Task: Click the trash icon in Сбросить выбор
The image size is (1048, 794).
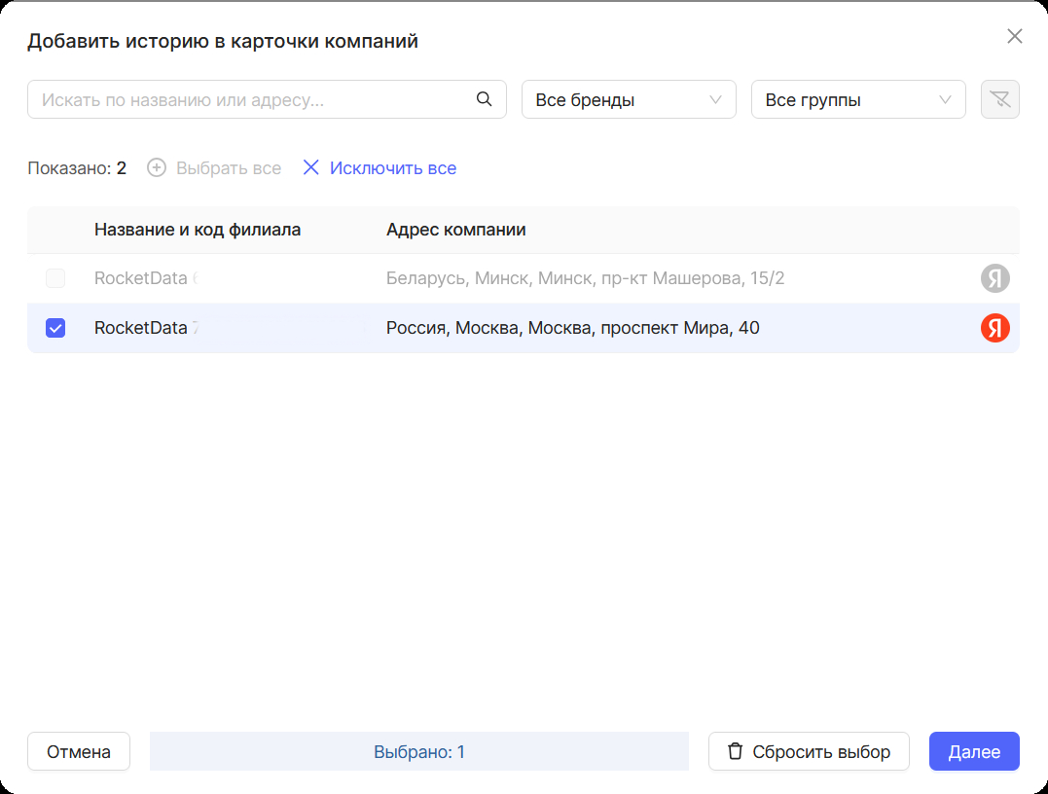Action: tap(736, 751)
